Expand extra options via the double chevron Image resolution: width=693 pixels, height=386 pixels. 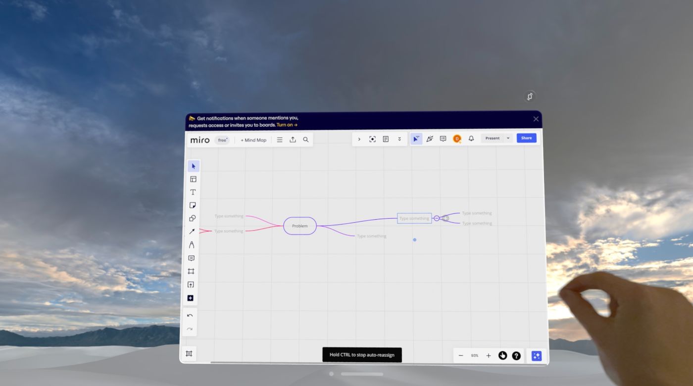coord(399,139)
